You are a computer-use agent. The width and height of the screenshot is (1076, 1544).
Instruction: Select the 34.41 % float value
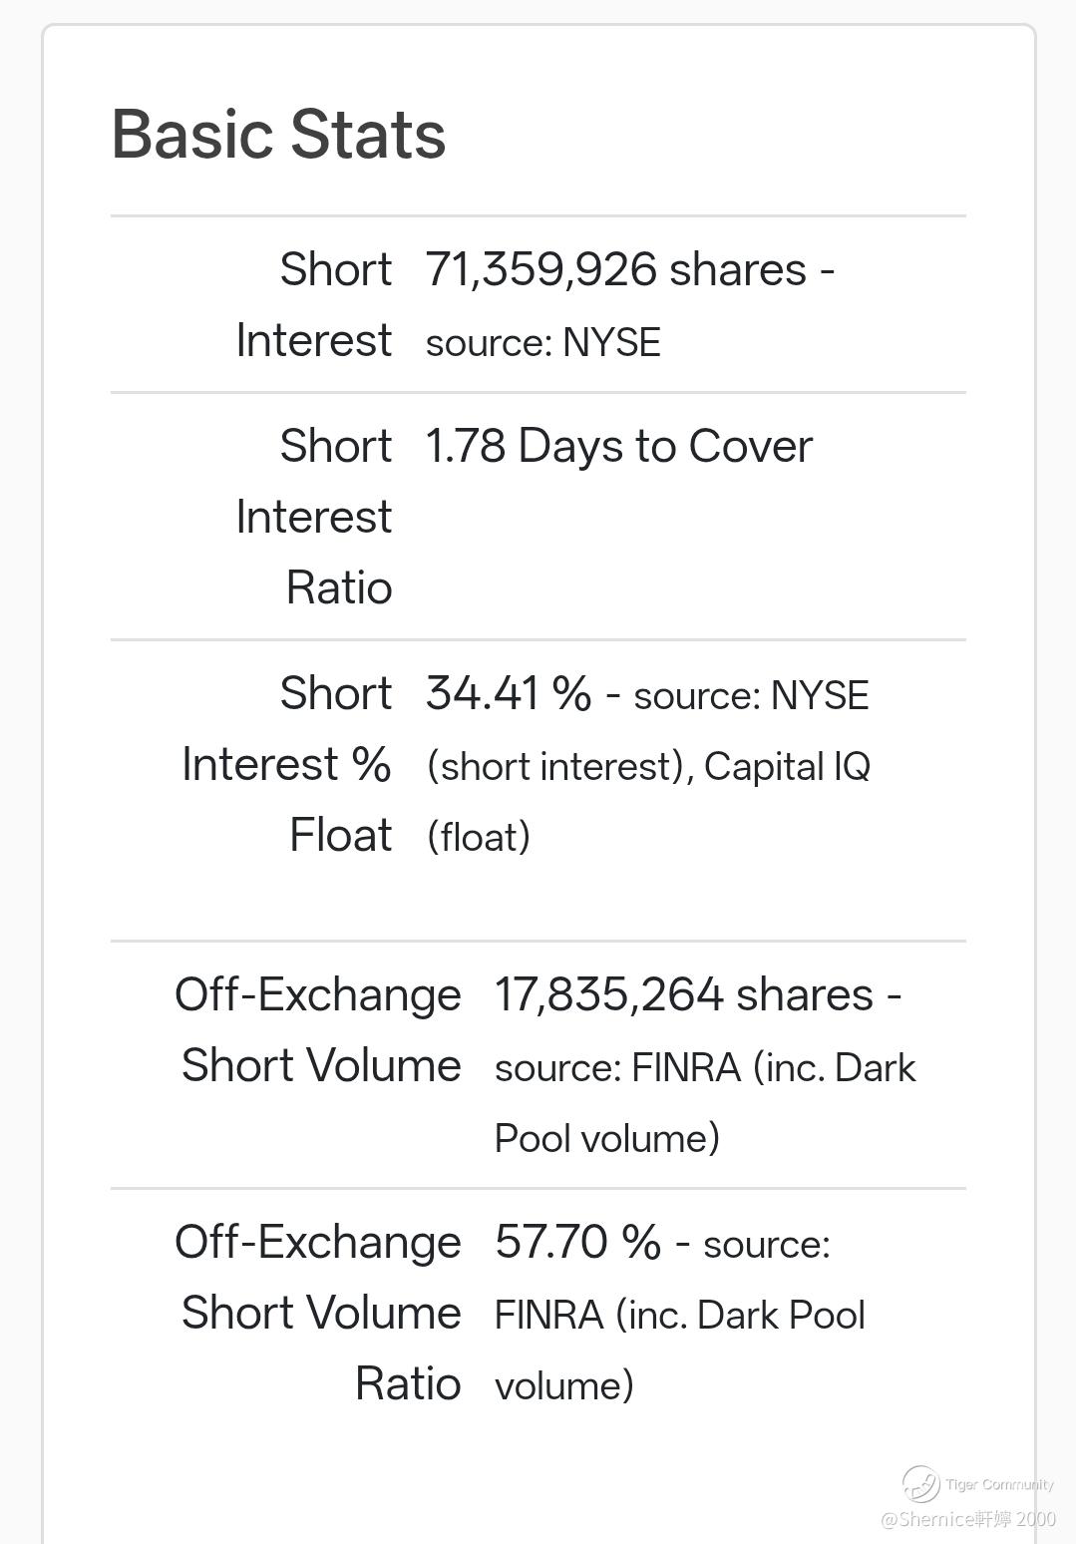pos(509,693)
